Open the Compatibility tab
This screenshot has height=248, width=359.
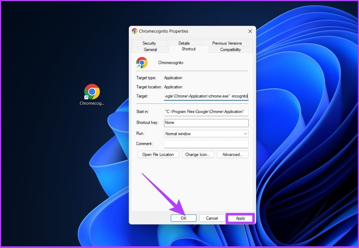230,50
